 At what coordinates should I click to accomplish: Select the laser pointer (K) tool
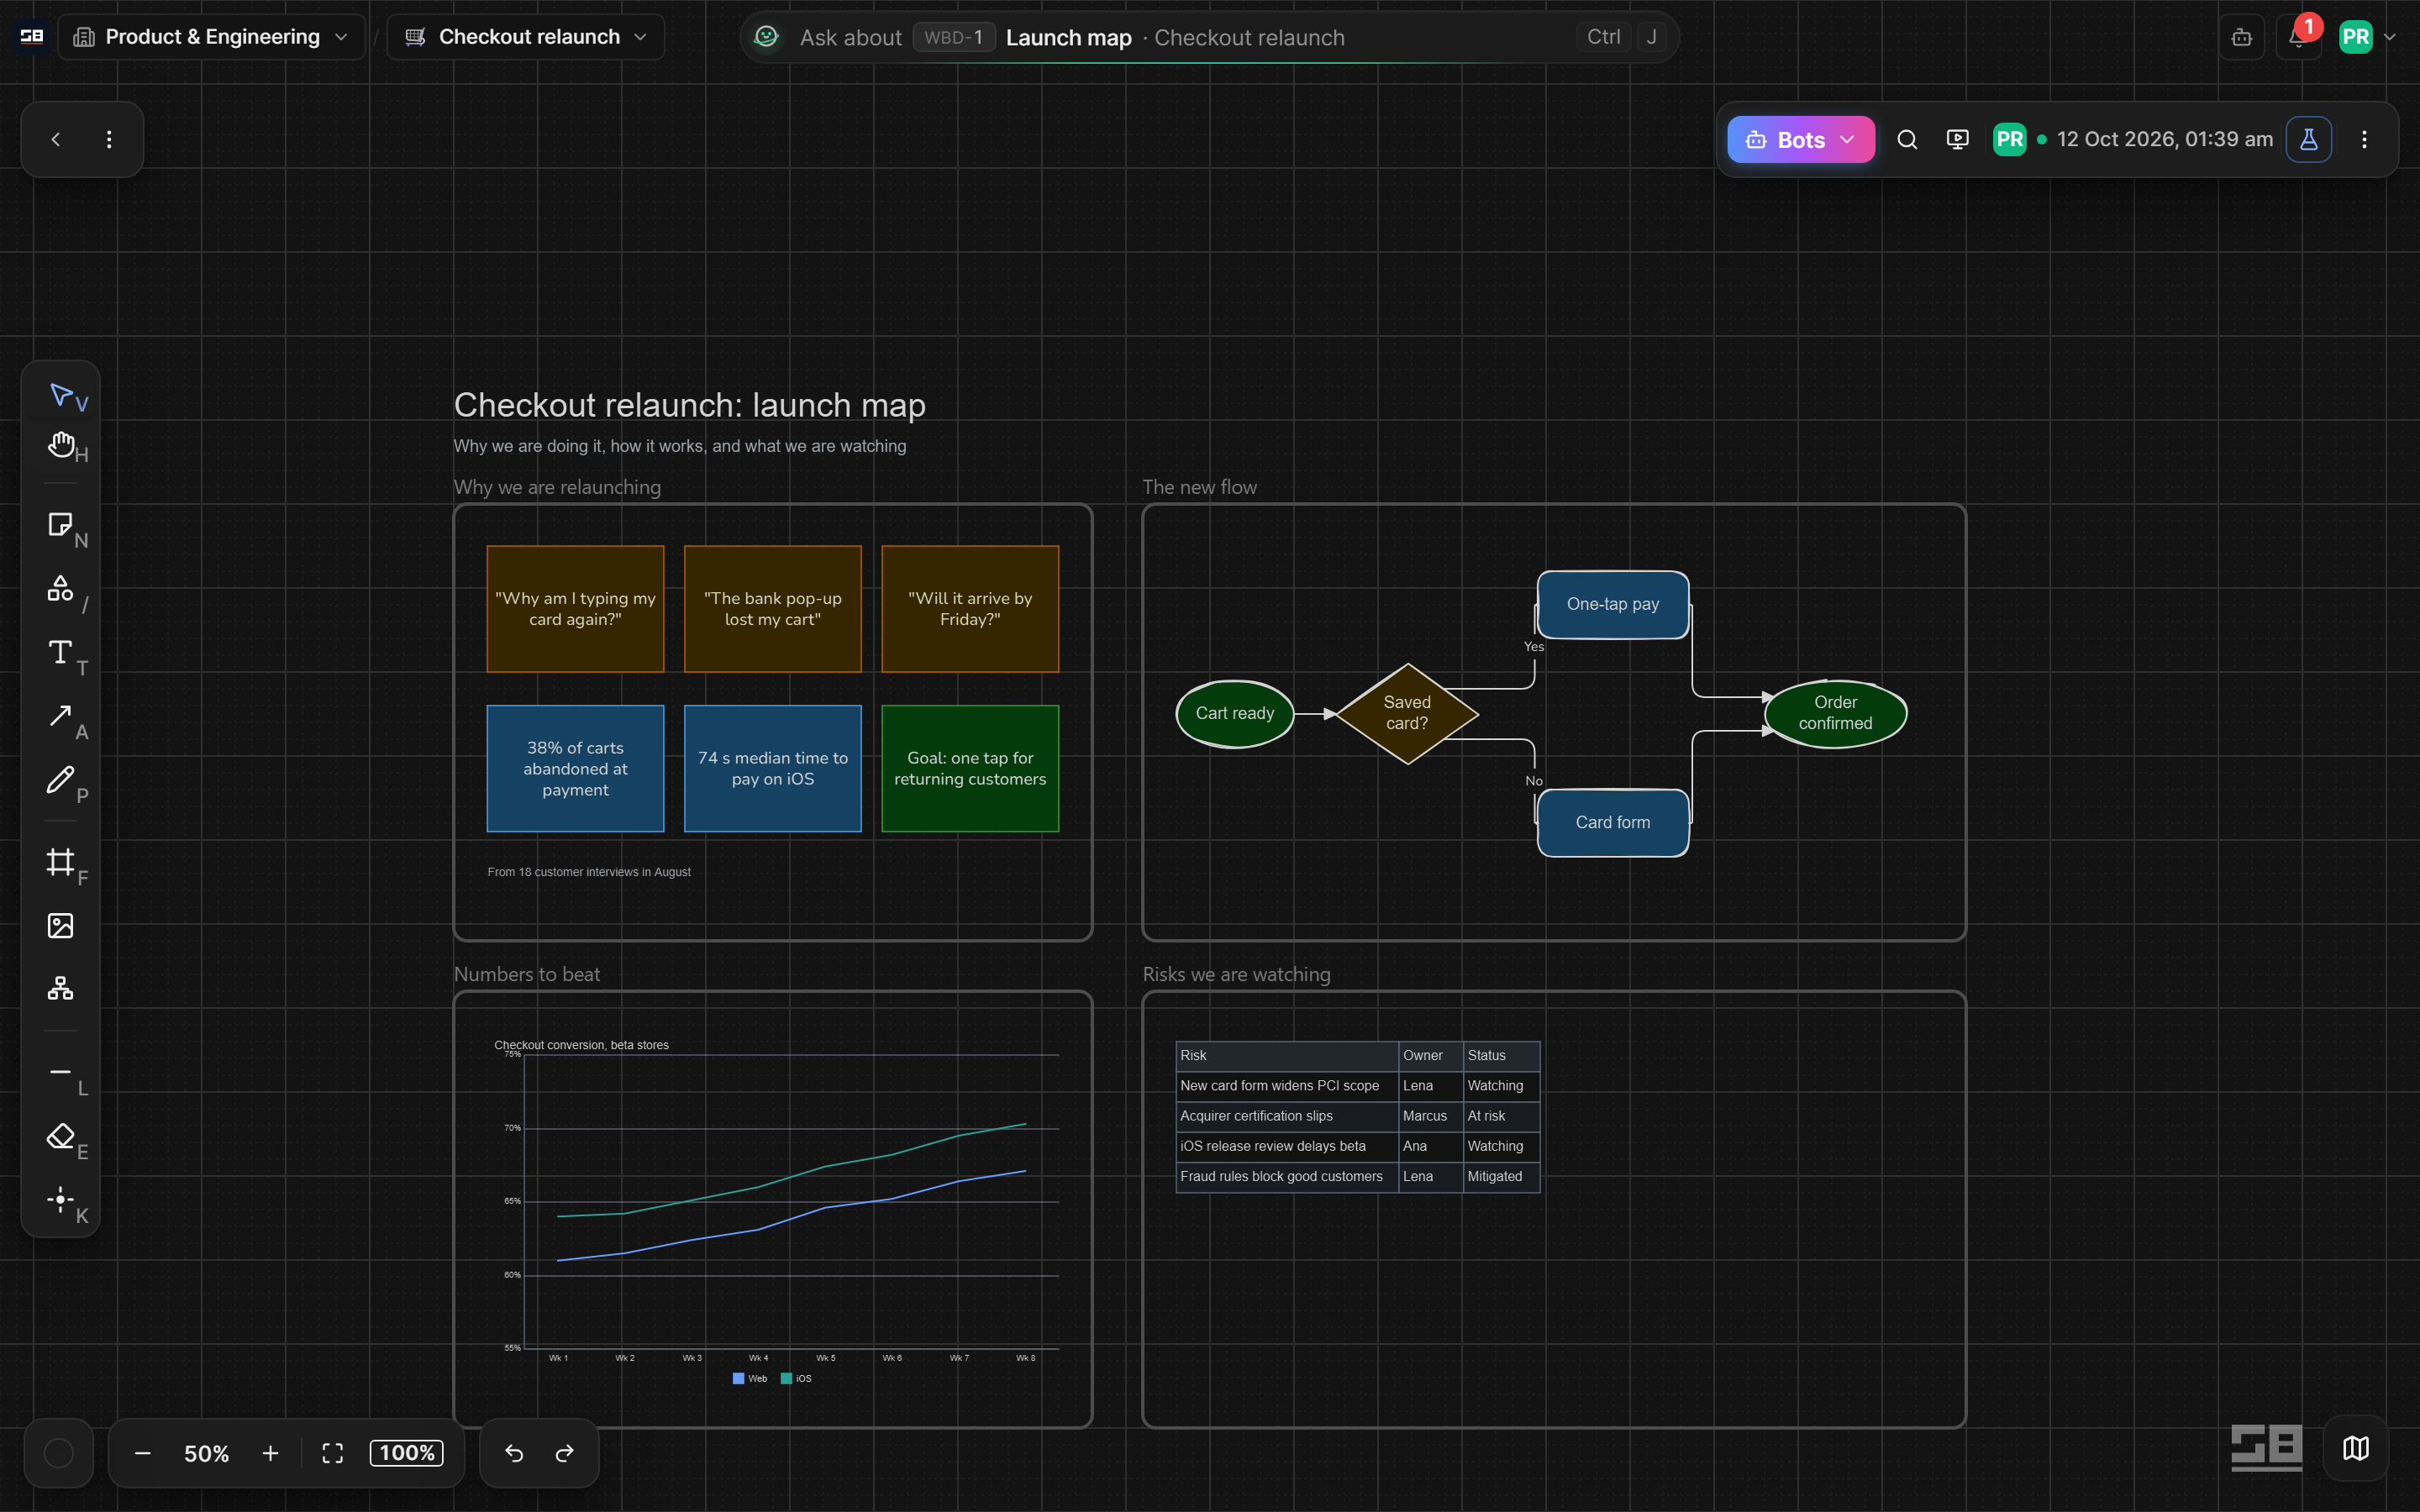click(61, 1200)
